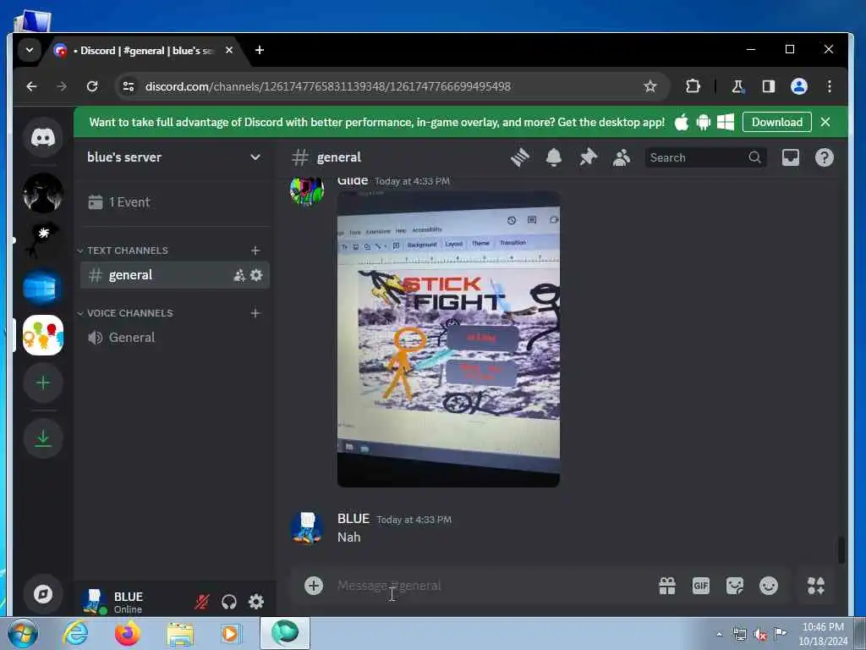
Task: Select the black stick figure server icon
Action: [x=43, y=240]
